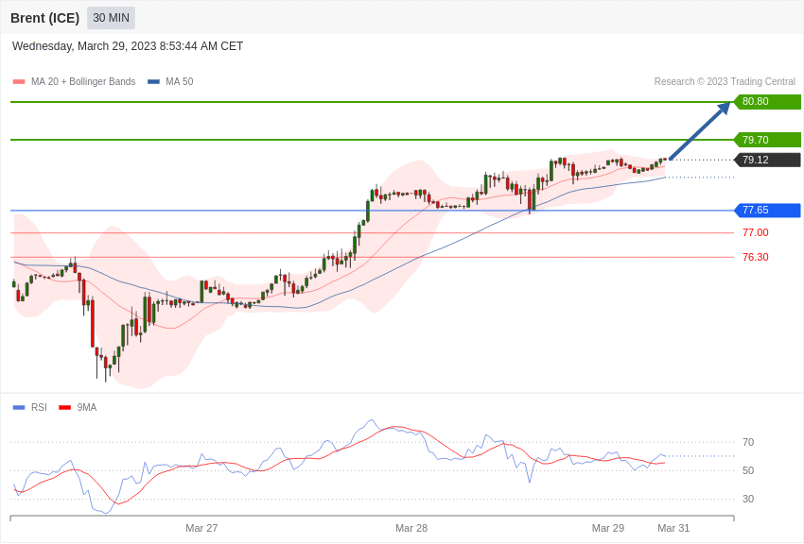Click the Research © 2023 Trading Central credit
804x544 pixels.
click(725, 82)
